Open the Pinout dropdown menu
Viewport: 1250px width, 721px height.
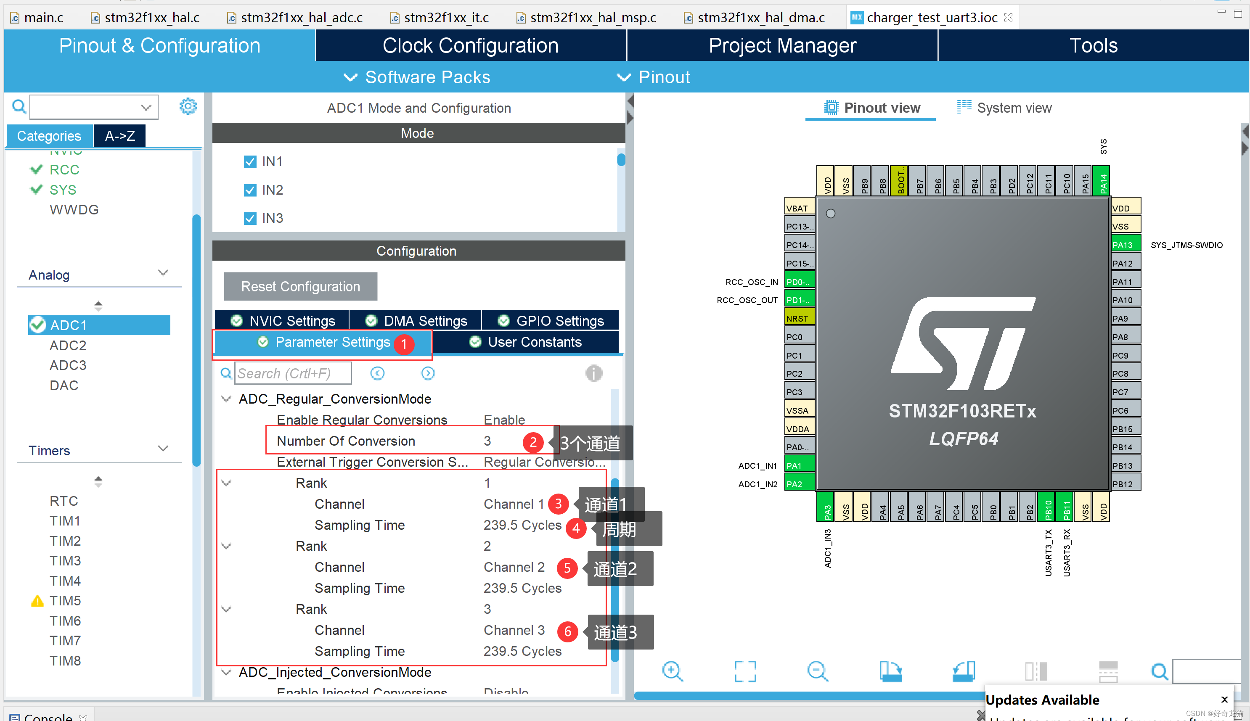click(x=653, y=77)
